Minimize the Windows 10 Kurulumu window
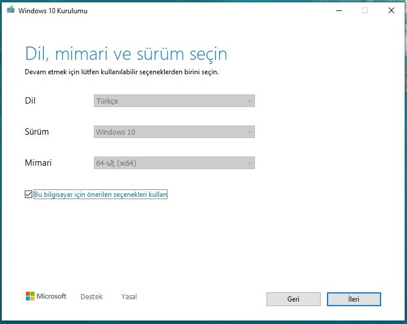Screen dimensions: 407x324 point(339,10)
